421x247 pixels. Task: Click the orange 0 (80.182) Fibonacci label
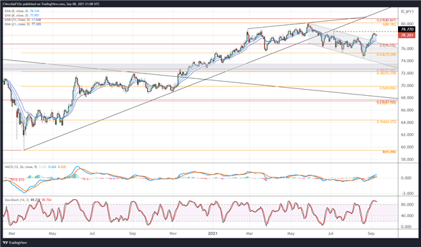(389, 24)
